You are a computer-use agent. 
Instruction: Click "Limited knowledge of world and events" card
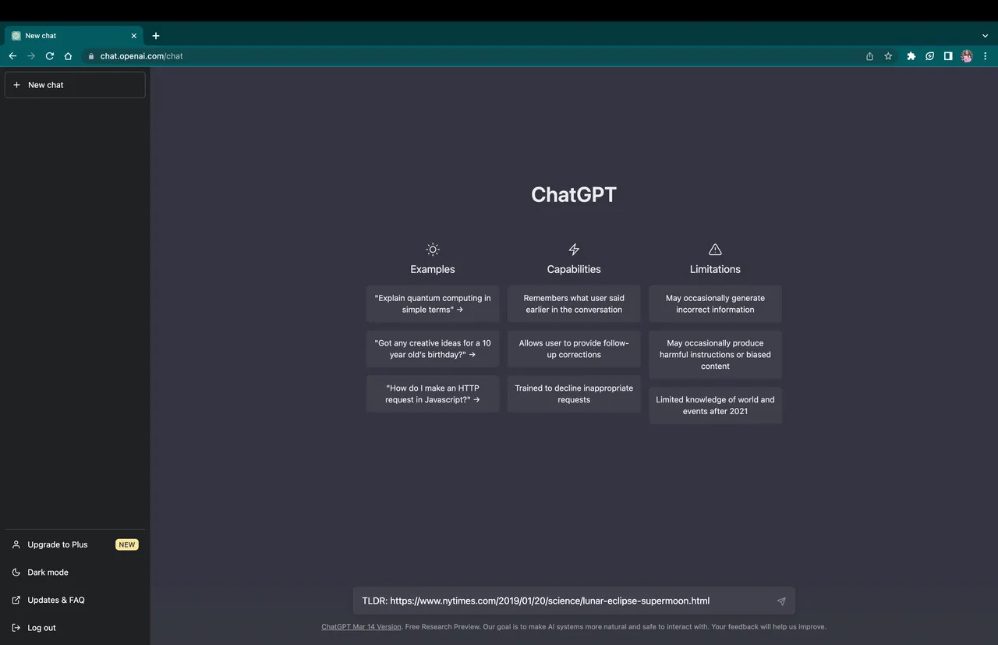[715, 406]
